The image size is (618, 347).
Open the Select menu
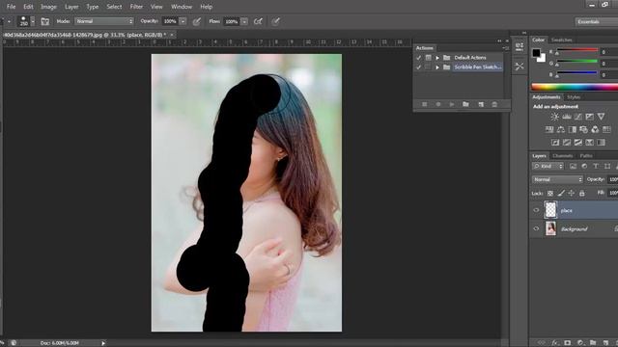114,7
